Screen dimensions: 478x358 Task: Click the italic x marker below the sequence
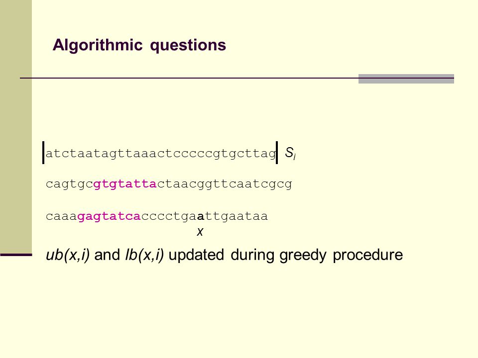click(x=200, y=232)
